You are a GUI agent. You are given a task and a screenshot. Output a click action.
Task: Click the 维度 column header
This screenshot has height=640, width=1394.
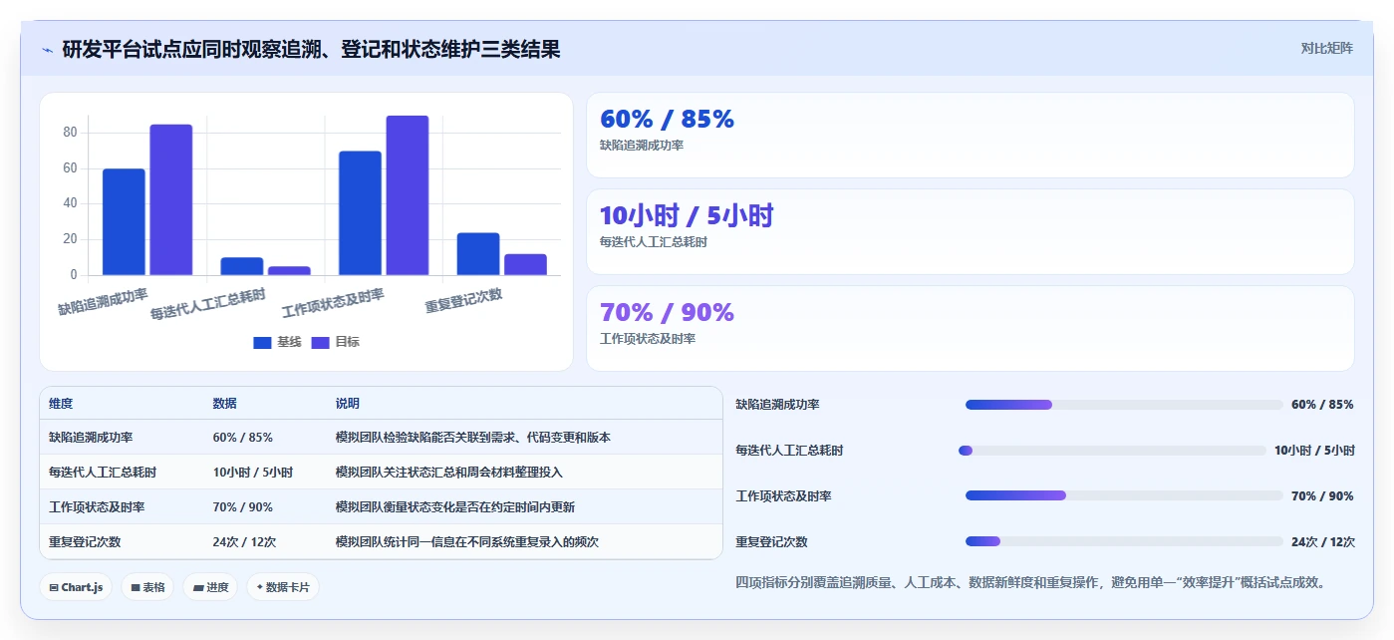coord(61,404)
